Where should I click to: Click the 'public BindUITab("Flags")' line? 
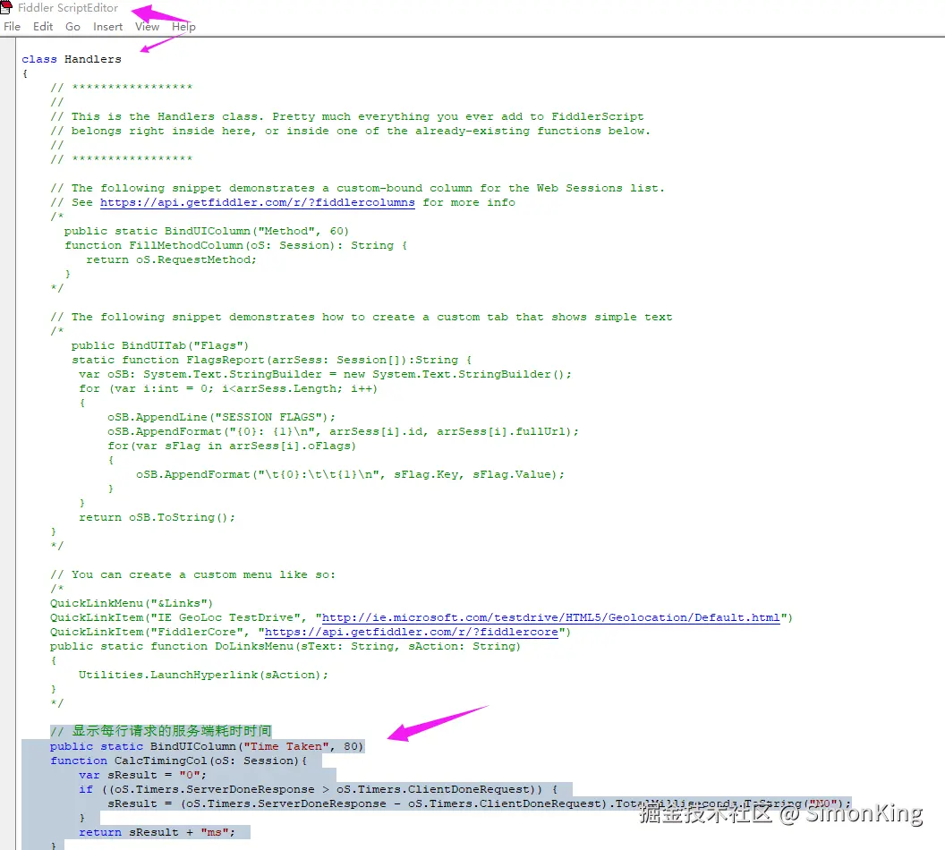[x=159, y=345]
